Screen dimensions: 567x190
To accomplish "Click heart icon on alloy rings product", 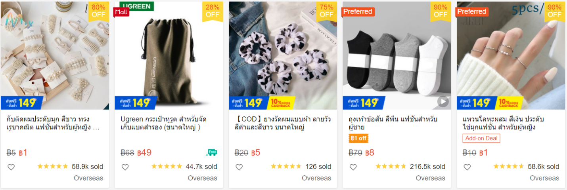I will point(467,167).
